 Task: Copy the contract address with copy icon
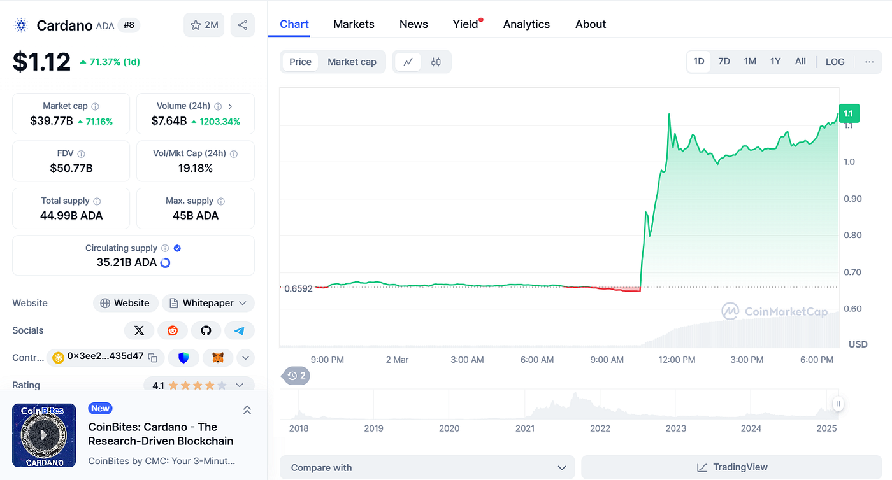[x=153, y=358]
